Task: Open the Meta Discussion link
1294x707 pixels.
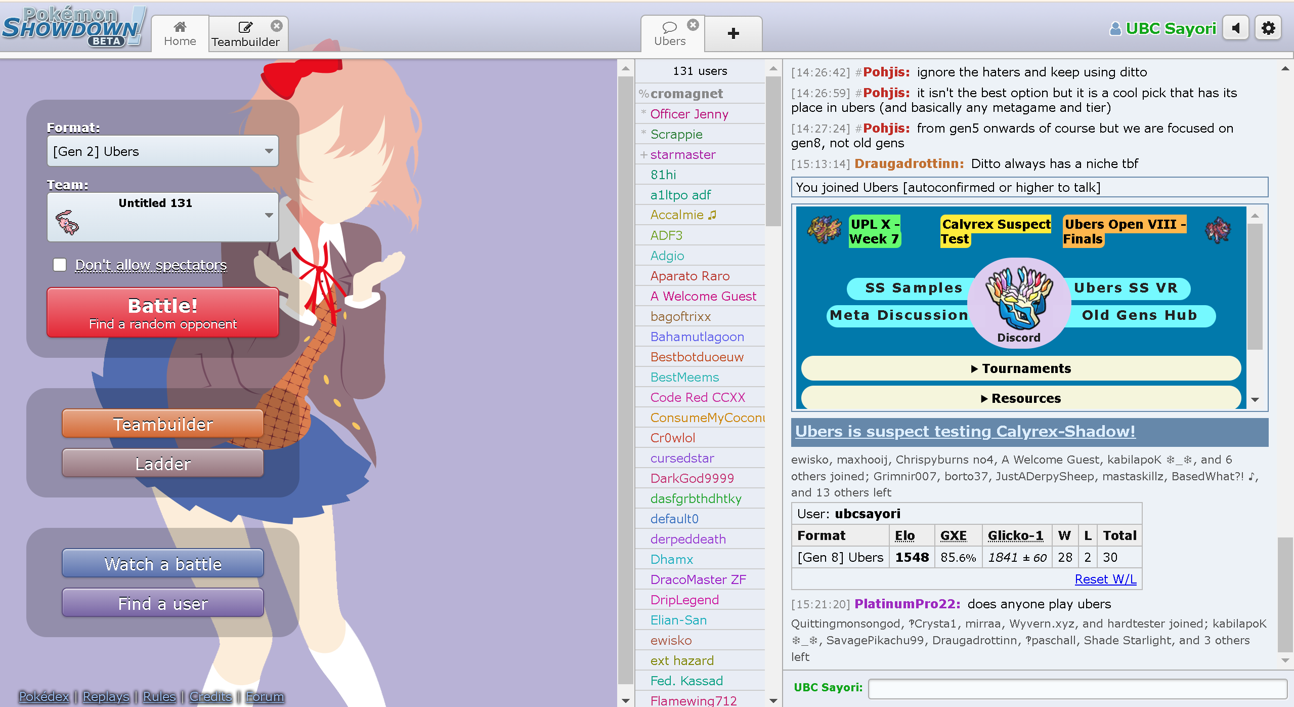Action: click(x=899, y=315)
